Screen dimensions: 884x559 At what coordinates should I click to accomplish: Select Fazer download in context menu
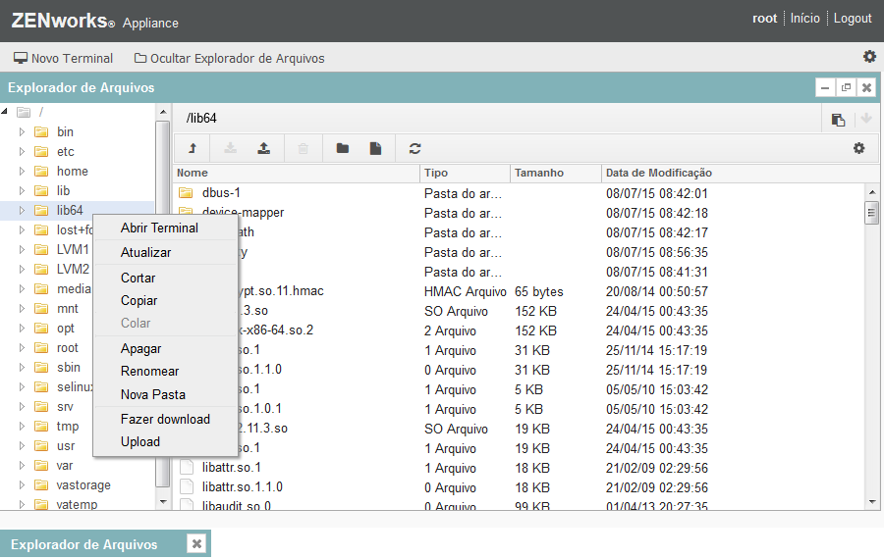point(165,419)
